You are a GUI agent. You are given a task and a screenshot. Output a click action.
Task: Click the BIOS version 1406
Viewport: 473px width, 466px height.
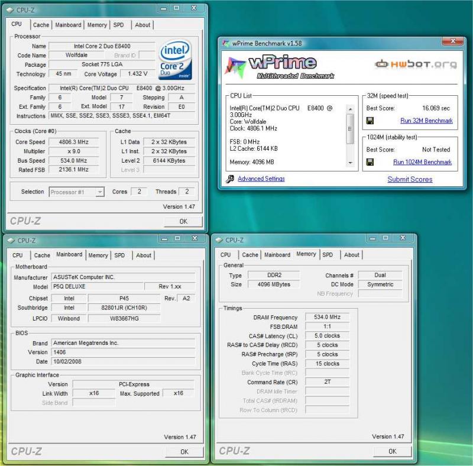[123, 352]
